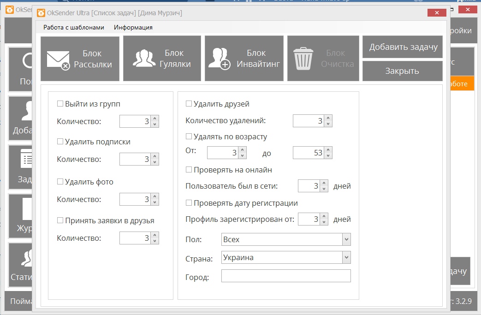The image size is (481, 315).
Task: Open the Страна dropdown set to Украина
Action: pos(346,257)
